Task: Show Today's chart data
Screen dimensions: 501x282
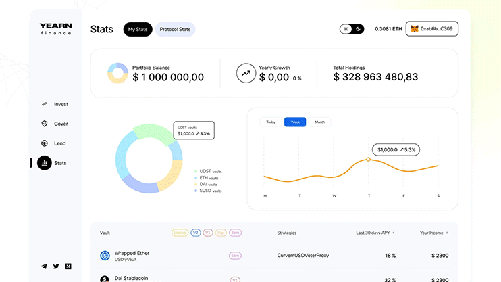Action: coord(271,122)
